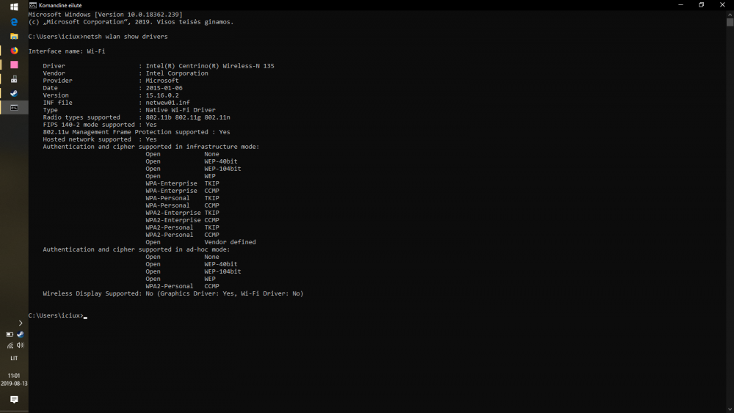The width and height of the screenshot is (734, 413).
Task: Open the Action Center notifications icon
Action: point(14,400)
